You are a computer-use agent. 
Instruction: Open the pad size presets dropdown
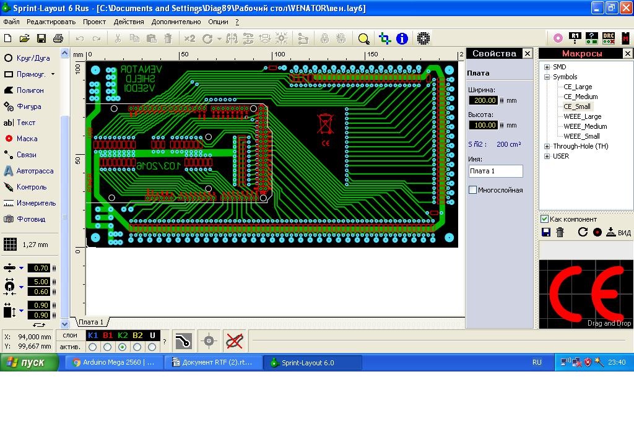pos(22,287)
